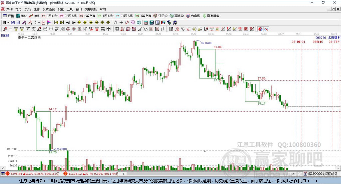Step chart left with black left arrow

pos(68,23)
